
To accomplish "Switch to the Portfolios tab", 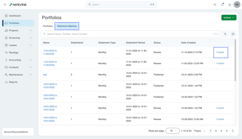I will coord(48,26).
